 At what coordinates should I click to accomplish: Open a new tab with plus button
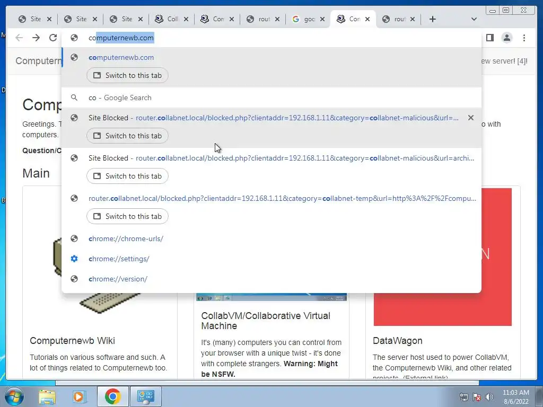433,19
